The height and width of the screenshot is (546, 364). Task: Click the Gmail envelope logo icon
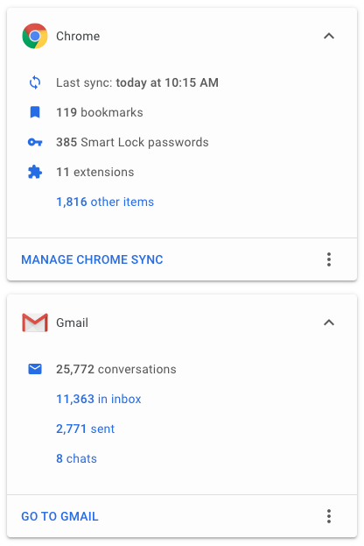[35, 323]
